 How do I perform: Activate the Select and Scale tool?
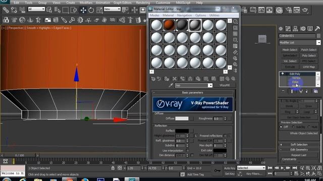tap(99, 10)
